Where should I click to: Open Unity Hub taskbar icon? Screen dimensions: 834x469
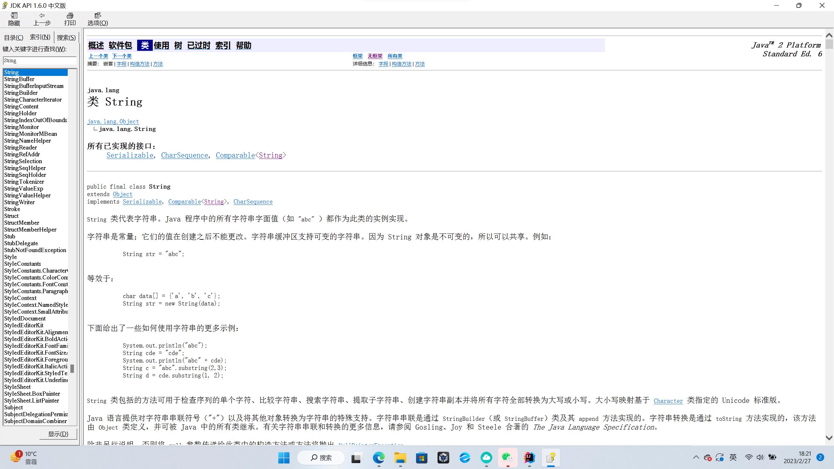(x=443, y=458)
